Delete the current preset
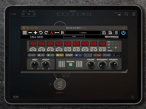Screen dimensions: 146x109 (116, 33)
